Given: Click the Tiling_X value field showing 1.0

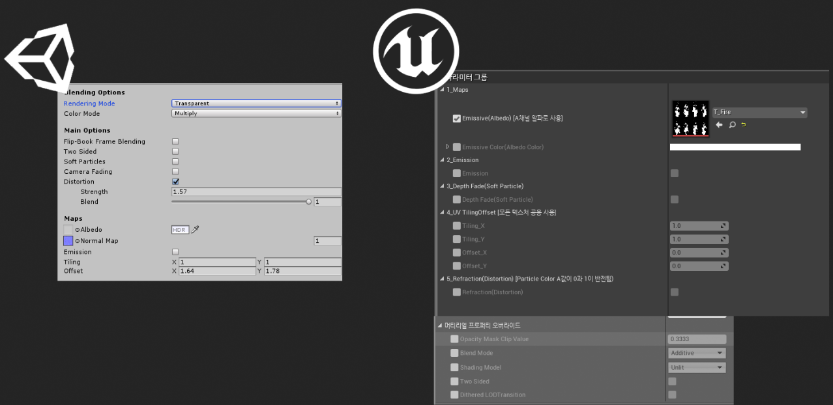Looking at the screenshot, I should [x=699, y=226].
